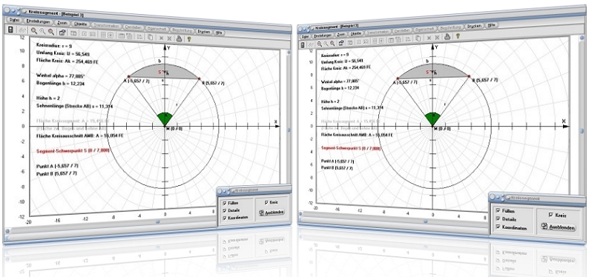The width and height of the screenshot is (589, 277).
Task: Click the printer icon in right window toolbar
Action: (x=447, y=37)
